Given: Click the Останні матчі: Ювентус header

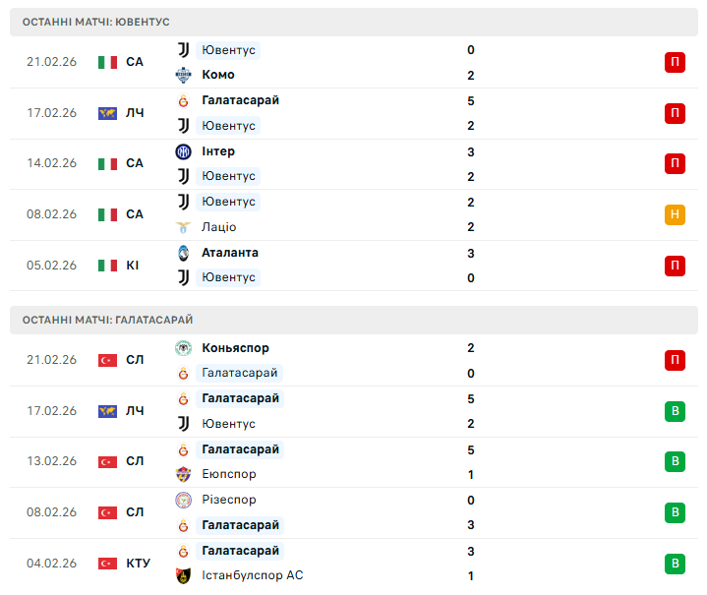Looking at the screenshot, I should (x=95, y=21).
